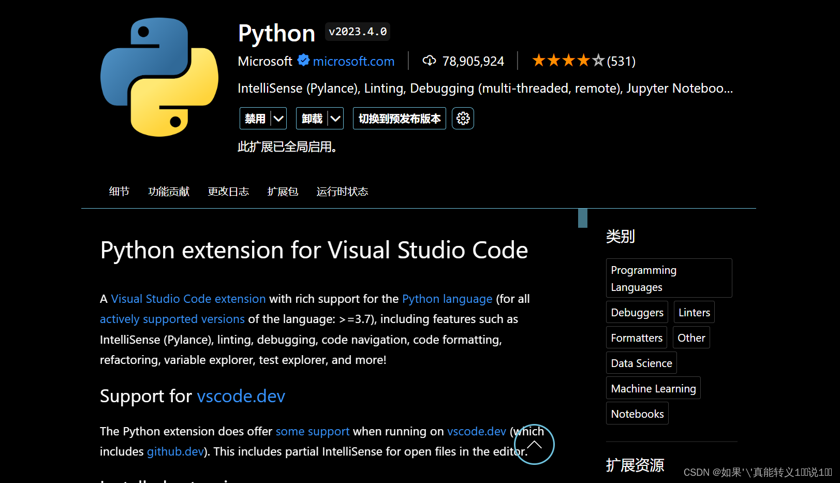Open vscode.dev heading link

241,396
